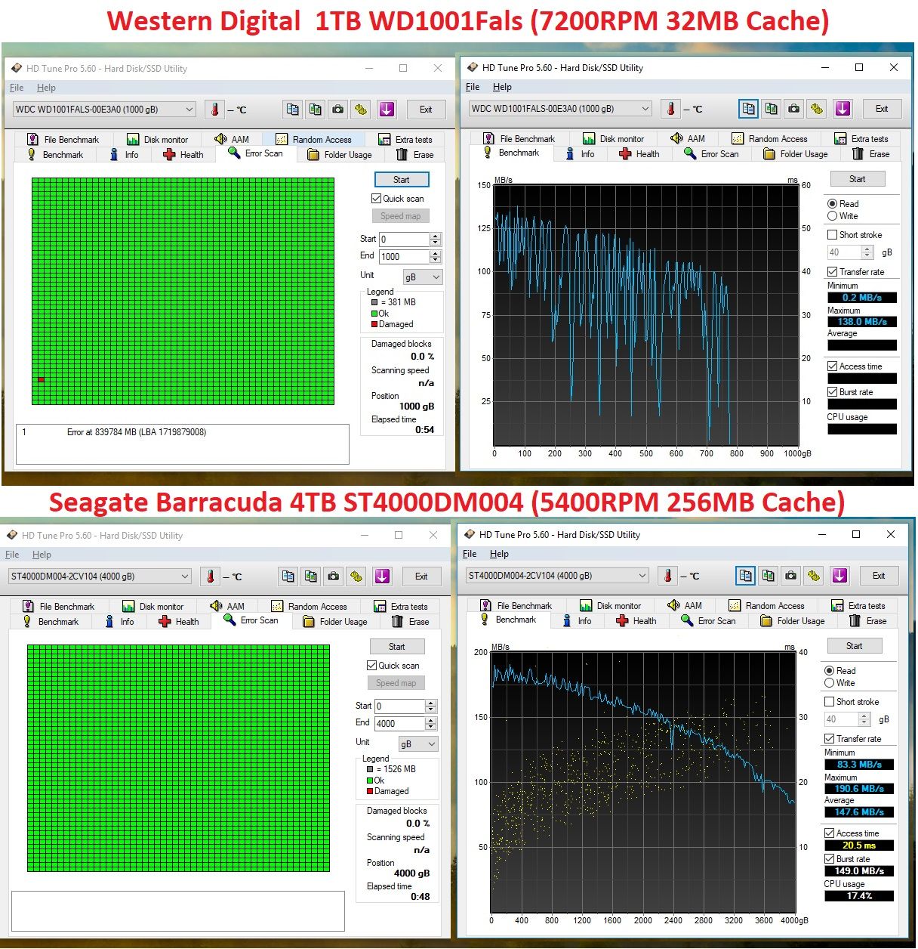Click the red damaged block in WD scan grid
Viewport: 918px width, 949px height.
pos(41,379)
